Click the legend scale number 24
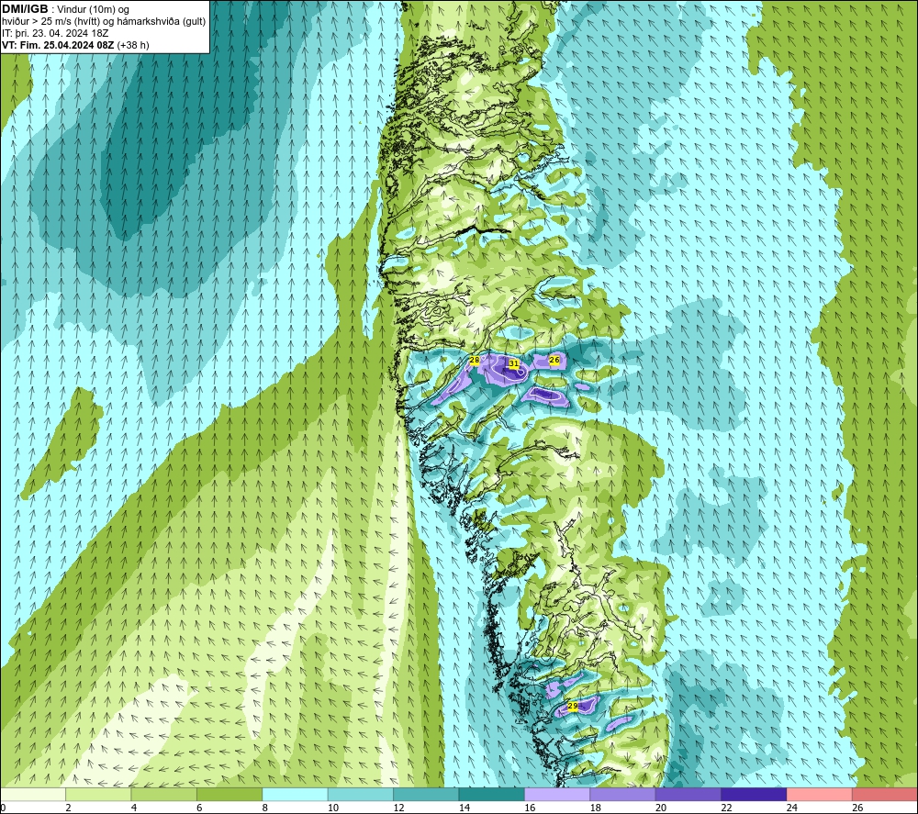Viewport: 918px width, 814px height. pos(792,808)
